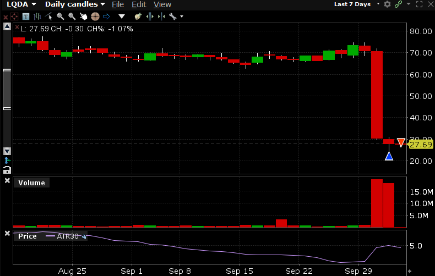The width and height of the screenshot is (435, 276).
Task: Click vertical scale scroll-up arrow
Action: (x=7, y=26)
